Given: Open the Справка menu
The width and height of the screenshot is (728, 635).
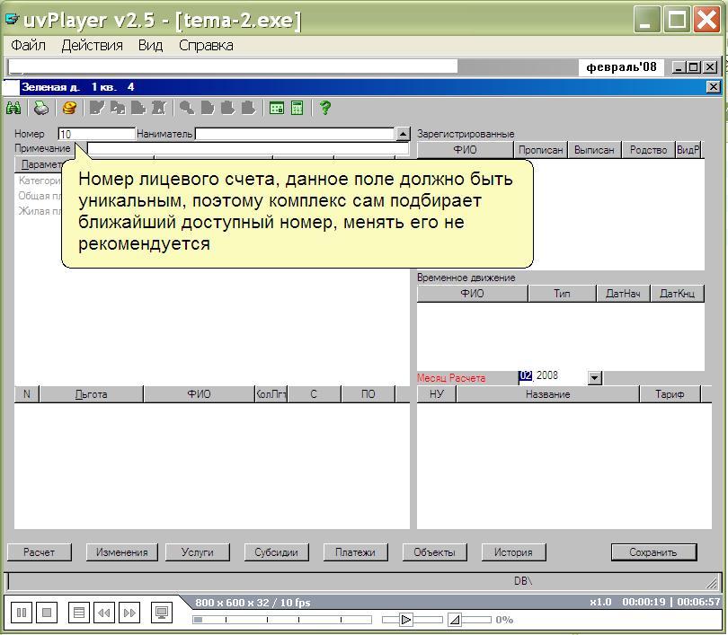Looking at the screenshot, I should click(206, 46).
